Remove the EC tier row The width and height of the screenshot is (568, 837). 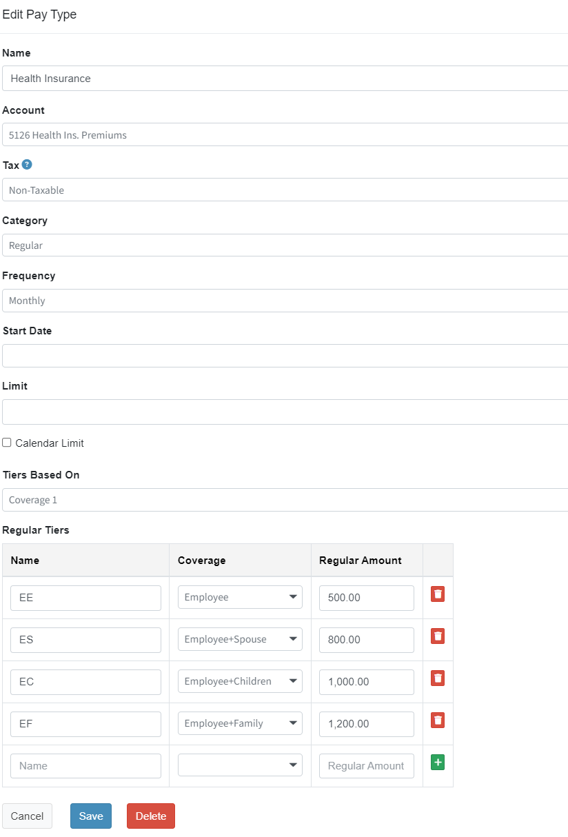[438, 678]
